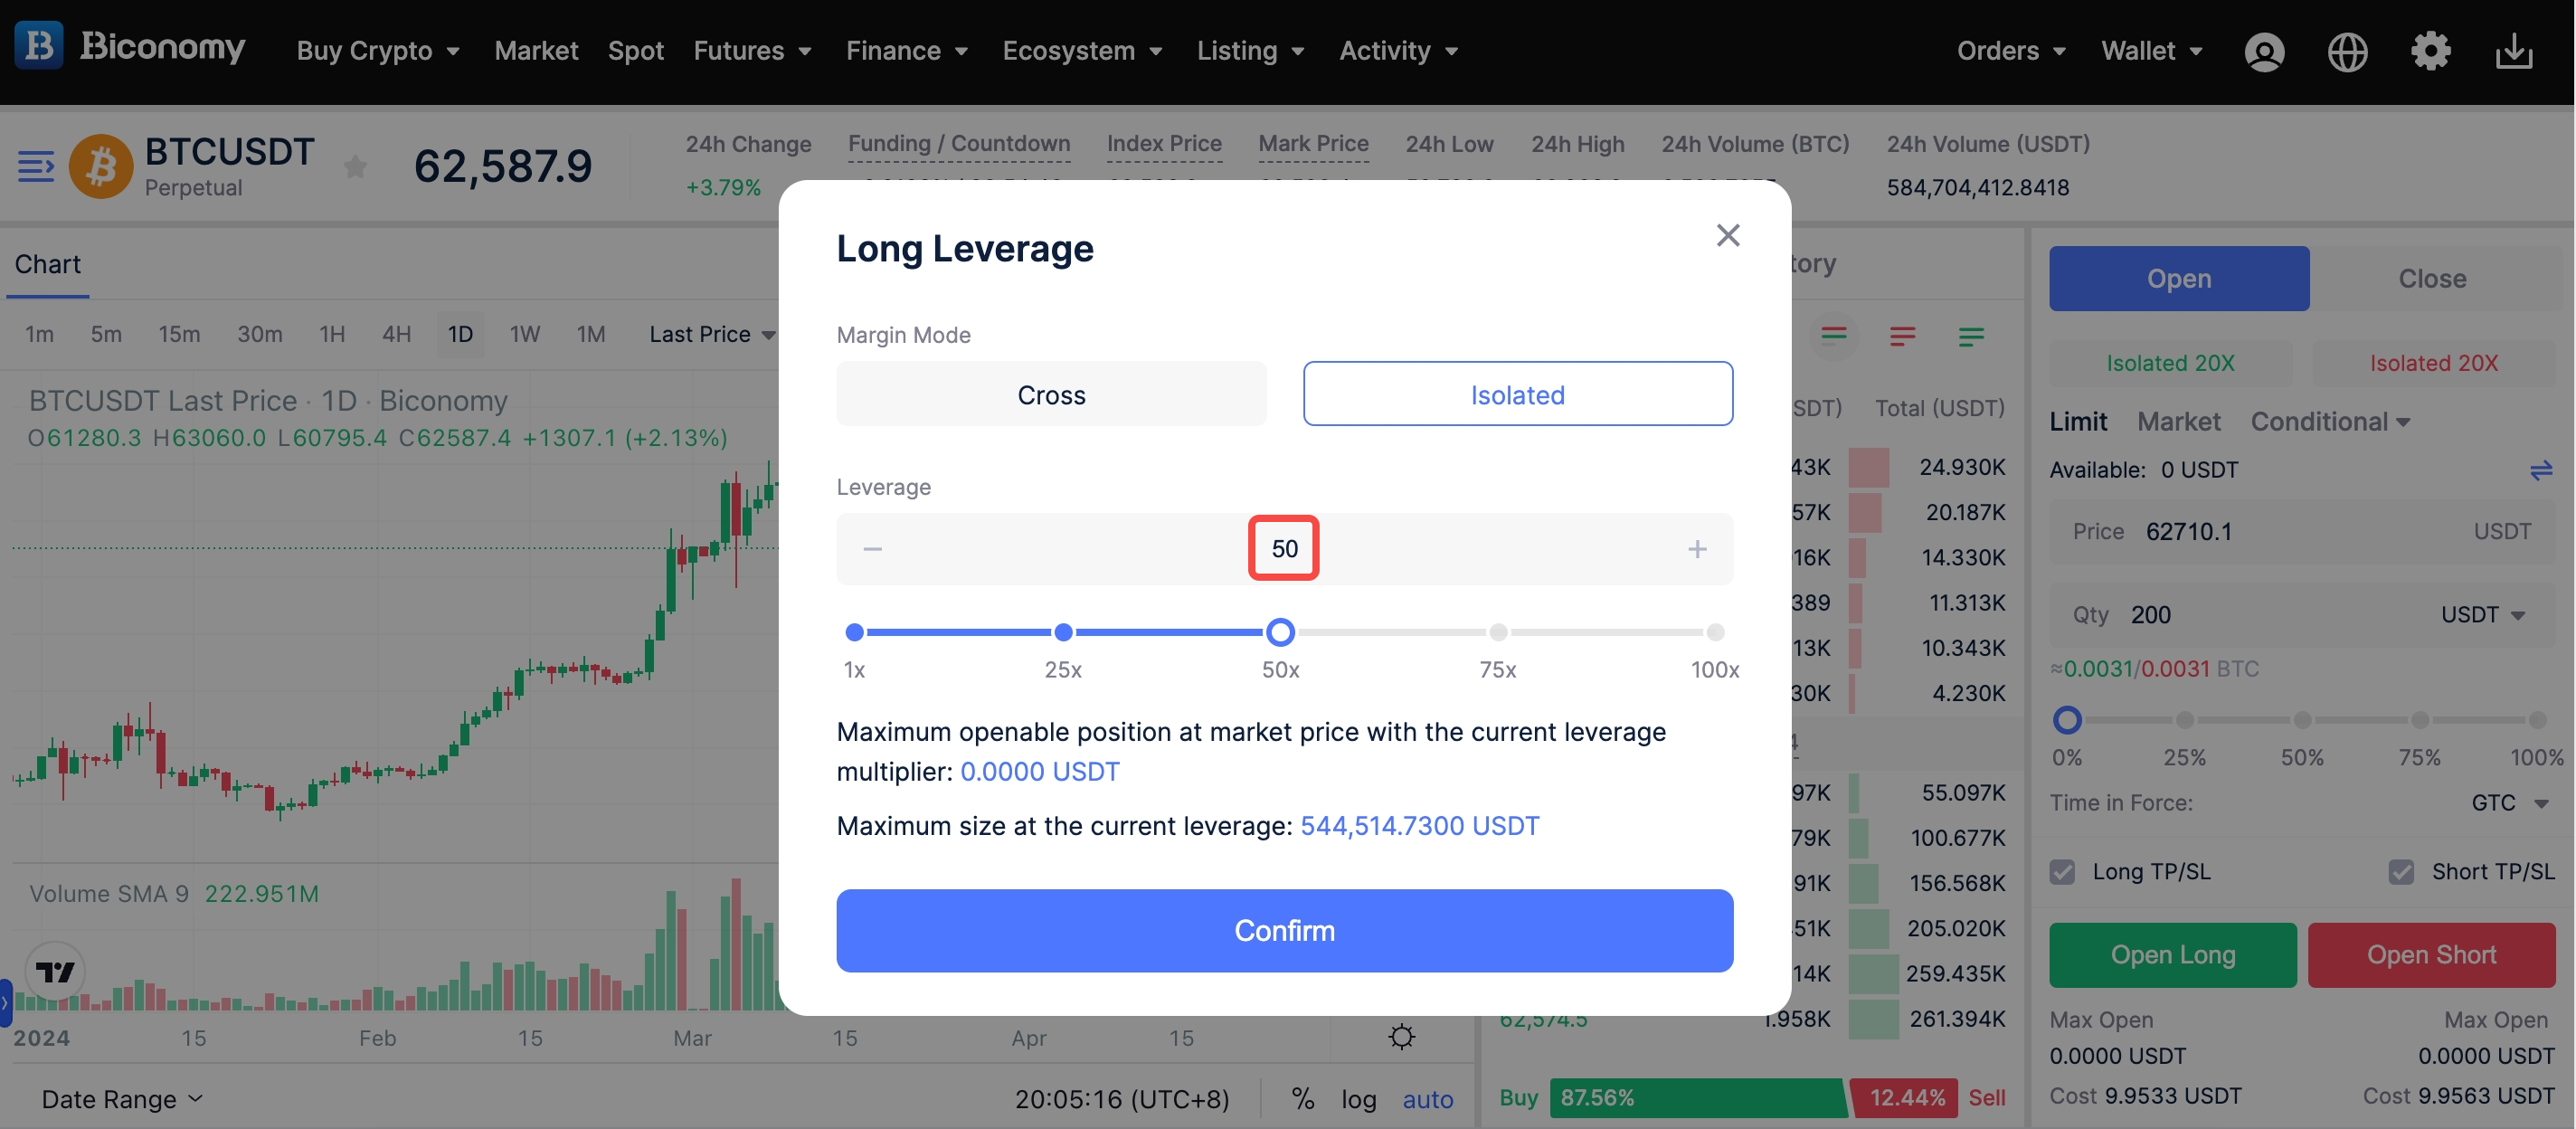Open the chart settings gear icon

coord(1401,1036)
